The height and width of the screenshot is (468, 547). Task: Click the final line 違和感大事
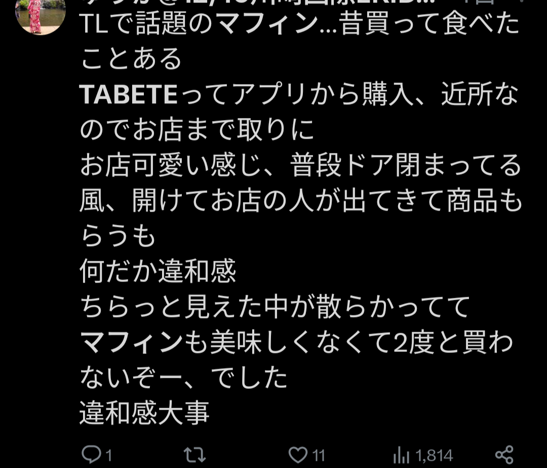click(145, 413)
